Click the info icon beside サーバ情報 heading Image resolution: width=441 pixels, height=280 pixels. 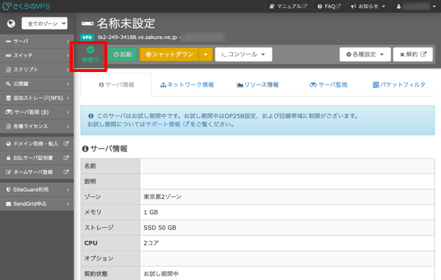(x=85, y=148)
